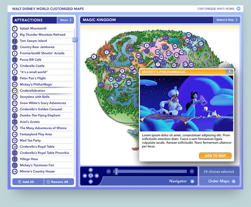The image size is (251, 207).
Task: Pan the map up with the arrow
Action: [91, 170]
